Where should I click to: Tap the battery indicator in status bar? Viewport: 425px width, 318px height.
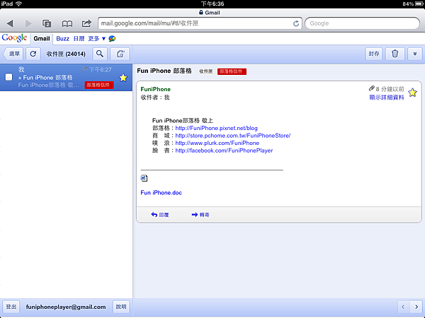pos(419,4)
